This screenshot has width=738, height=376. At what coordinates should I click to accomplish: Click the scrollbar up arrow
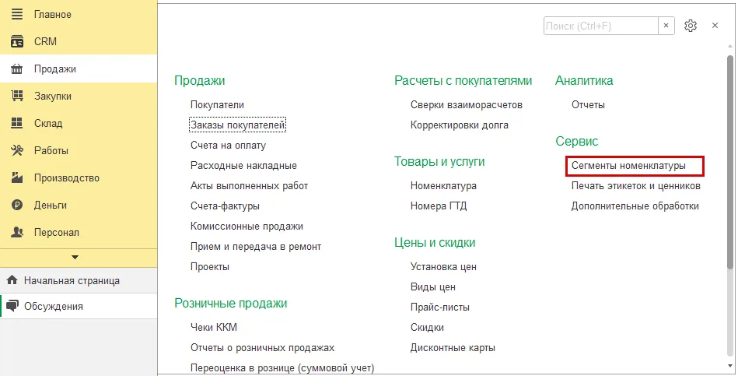pyautogui.click(x=730, y=46)
